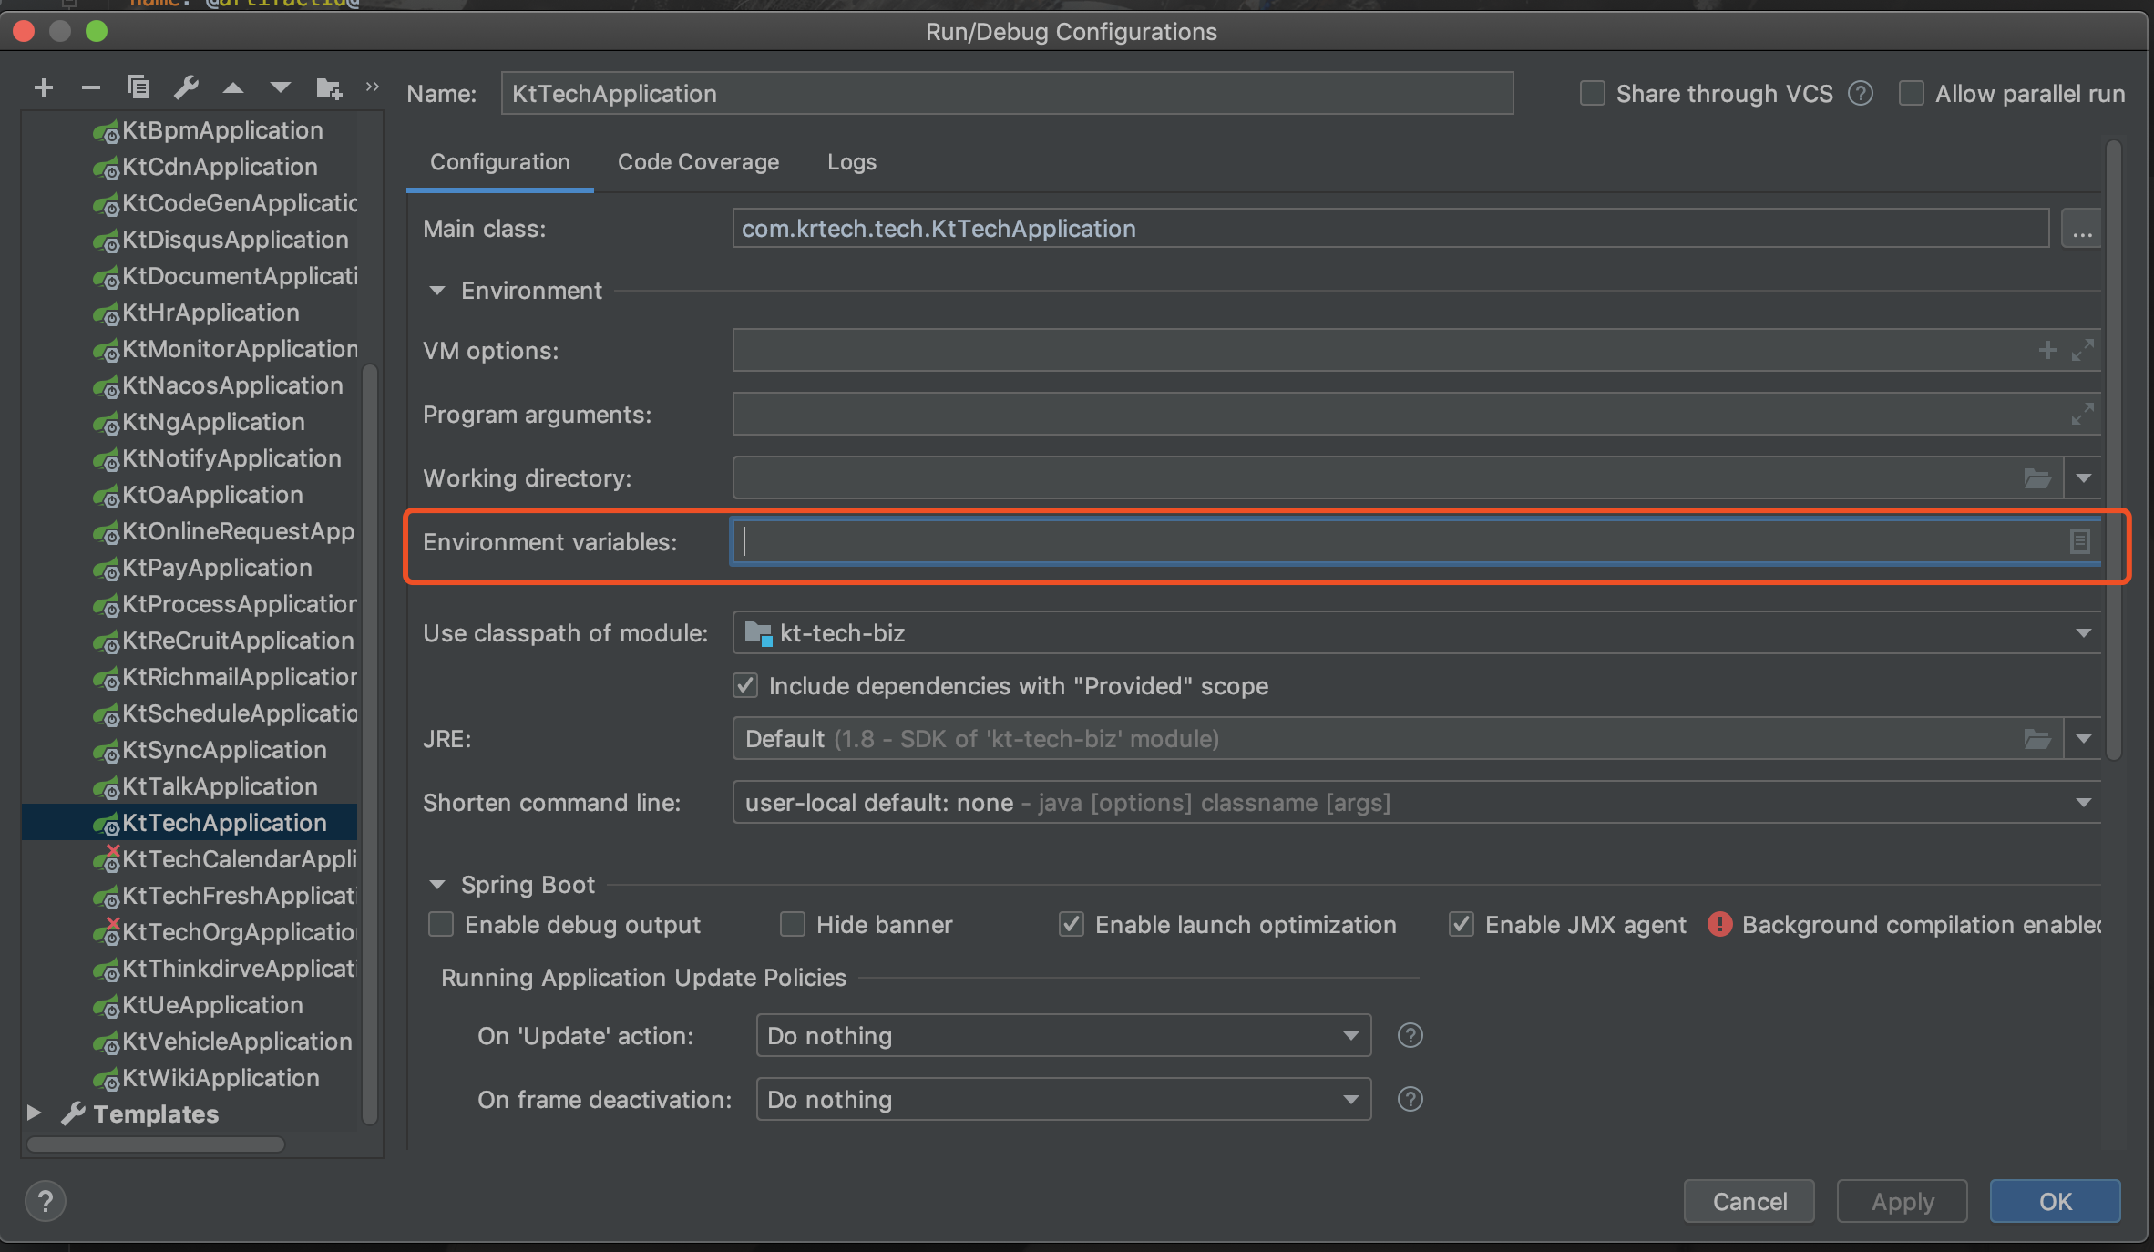Click the KtBpmApplication Spring Boot icon
This screenshot has height=1252, width=2154.
pyautogui.click(x=107, y=132)
